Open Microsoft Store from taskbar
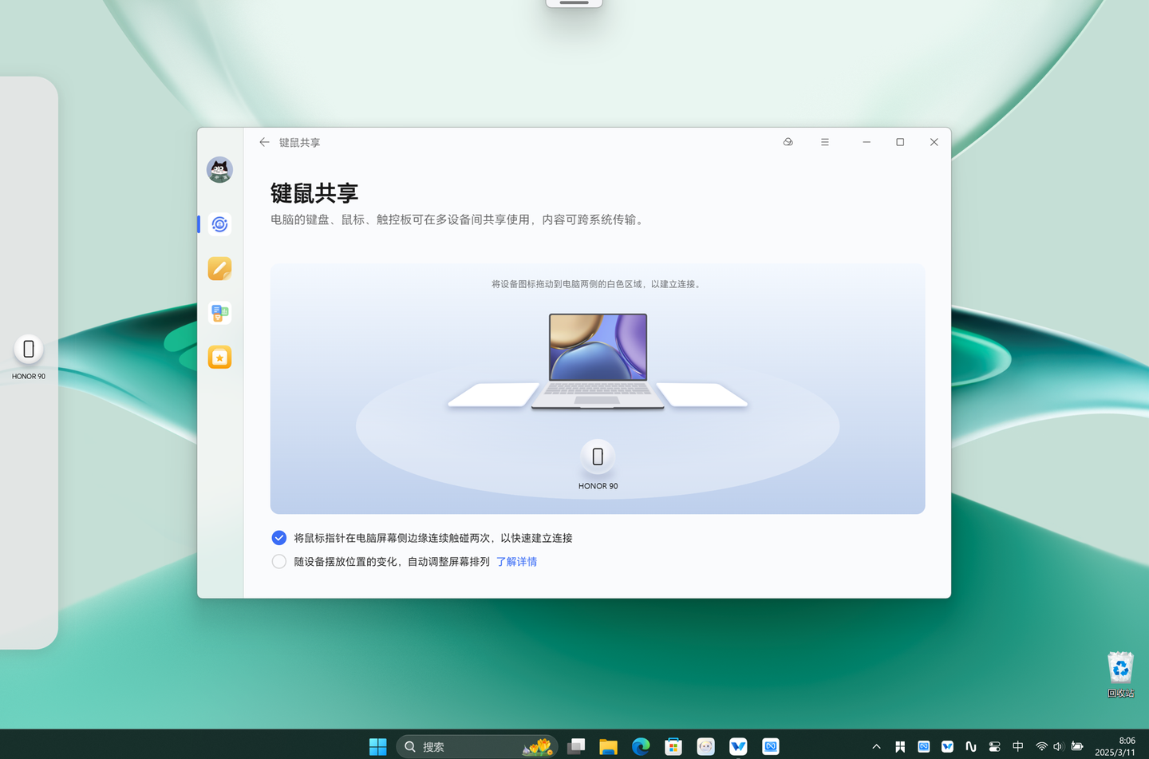The width and height of the screenshot is (1149, 759). [x=673, y=746]
